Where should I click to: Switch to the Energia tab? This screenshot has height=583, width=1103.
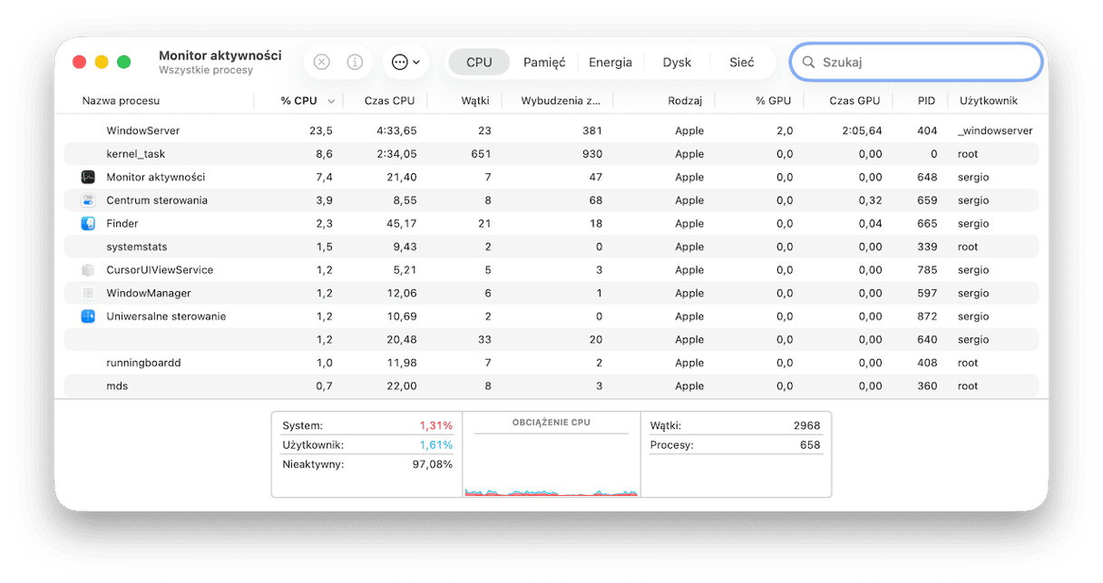[x=610, y=63]
